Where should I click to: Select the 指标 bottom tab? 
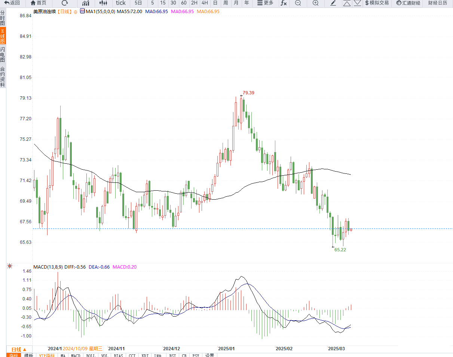(x=13, y=355)
